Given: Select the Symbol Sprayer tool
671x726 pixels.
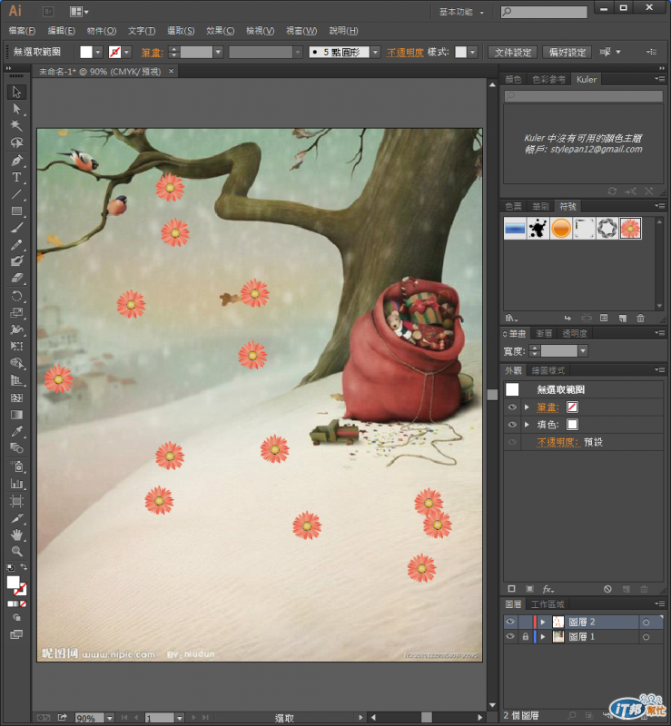Looking at the screenshot, I should point(16,466).
